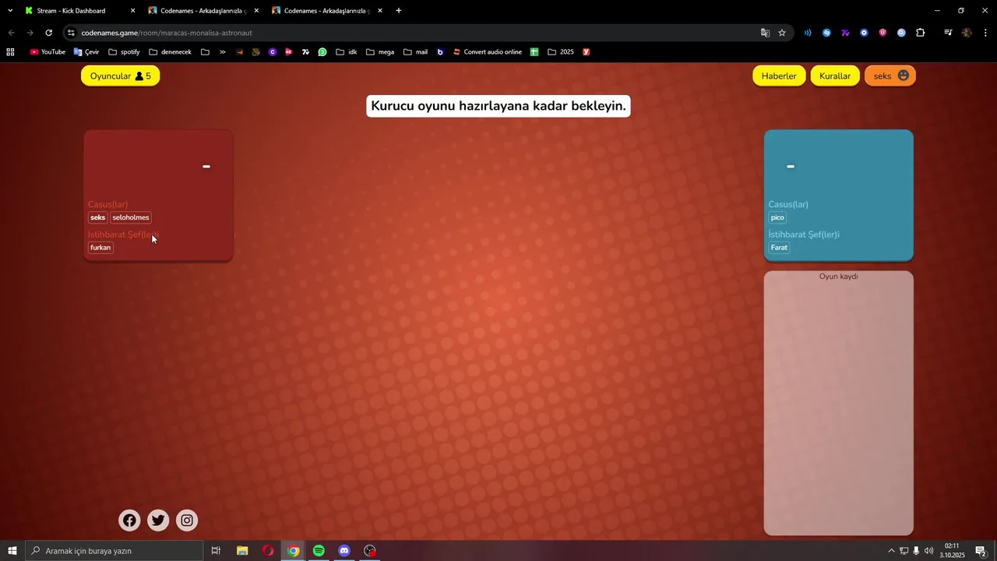Image resolution: width=997 pixels, height=561 pixels.
Task: Open the browser Extensions puzzle icon
Action: tap(921, 33)
